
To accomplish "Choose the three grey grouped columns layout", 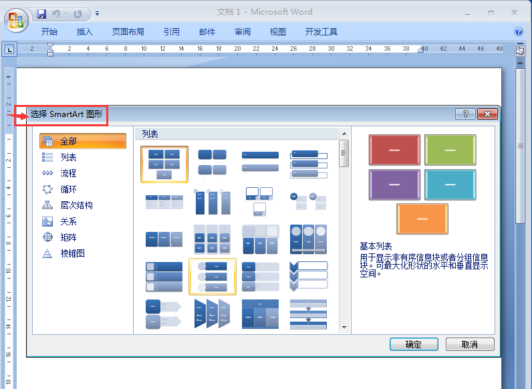I will 212,239.
